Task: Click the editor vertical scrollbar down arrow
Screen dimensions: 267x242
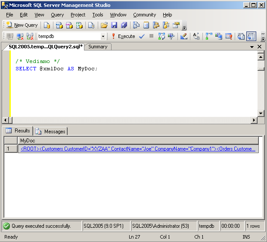Action: (261, 113)
